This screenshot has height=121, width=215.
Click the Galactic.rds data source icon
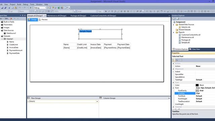pyautogui.click(x=180, y=27)
